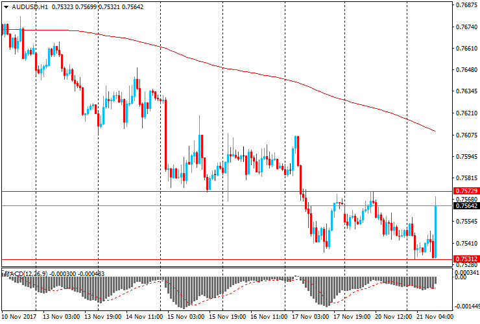Viewport: 480px width, 324px height.
Task: Click the current price label 0.75642
Action: click(466, 206)
